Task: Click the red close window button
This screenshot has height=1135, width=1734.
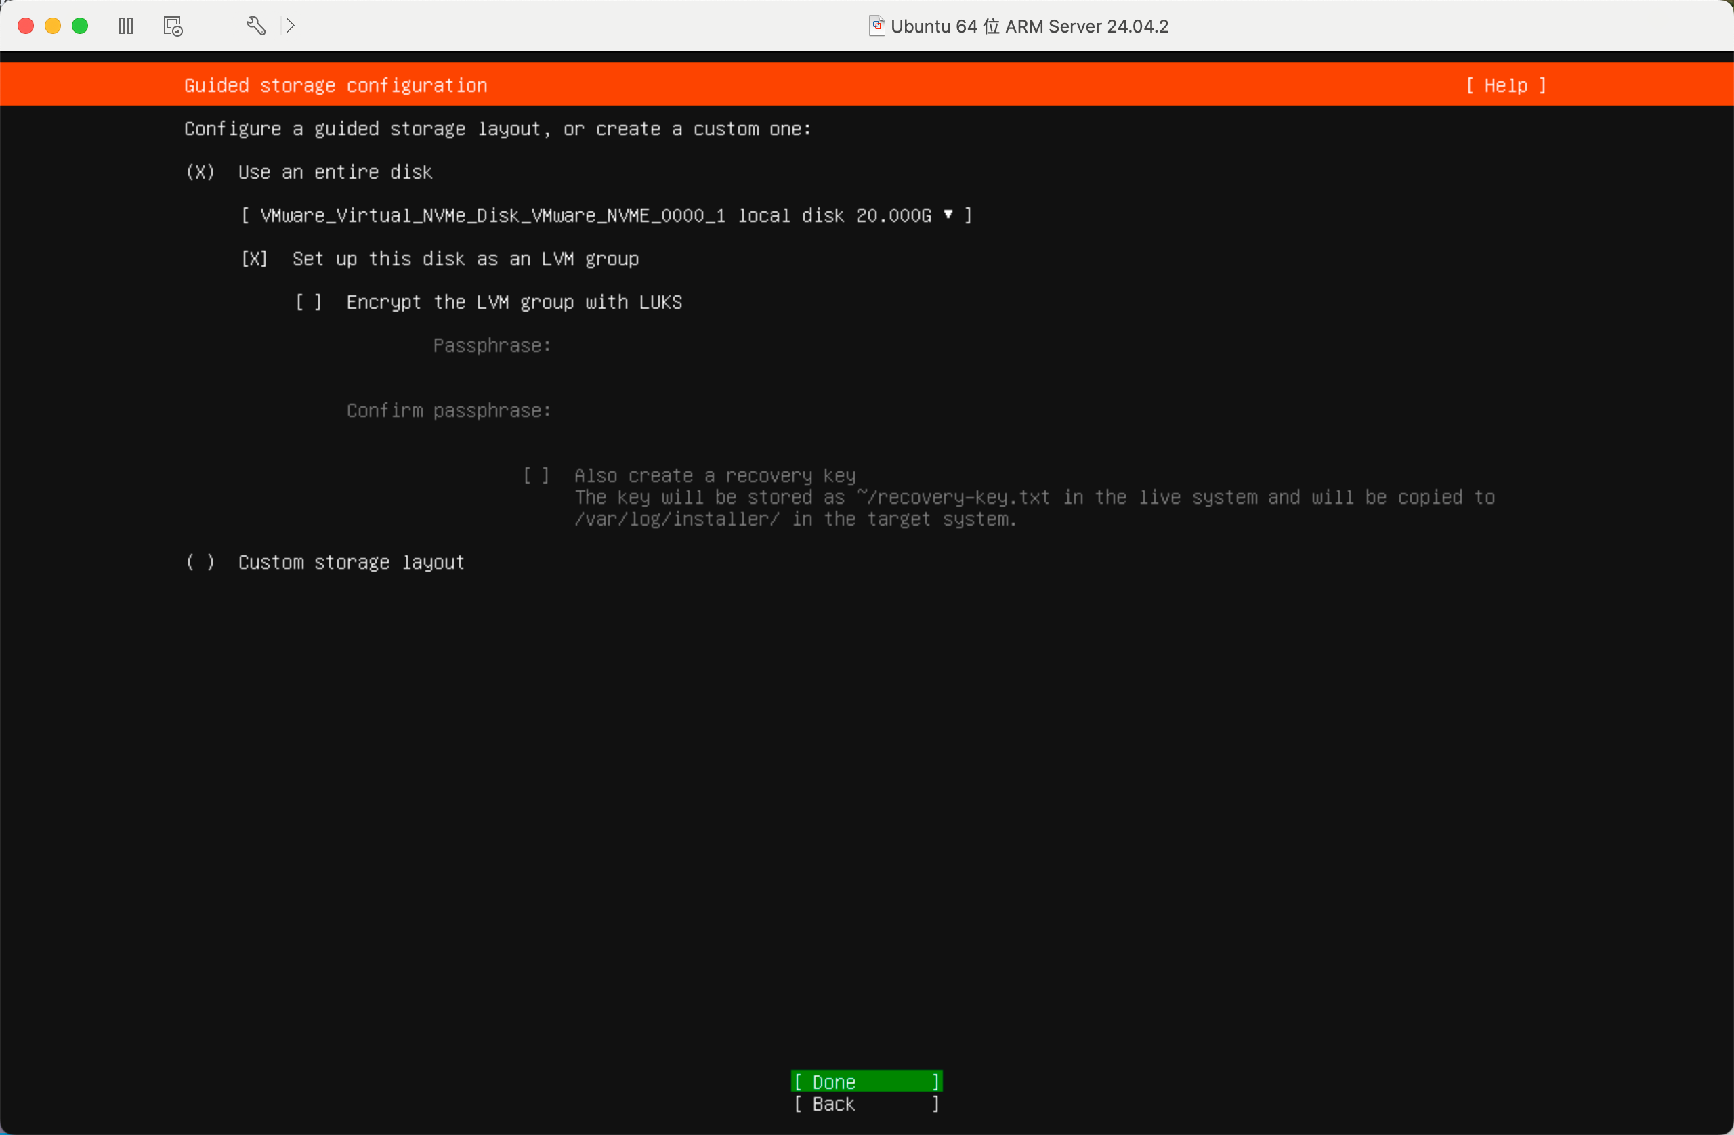Action: [x=26, y=26]
